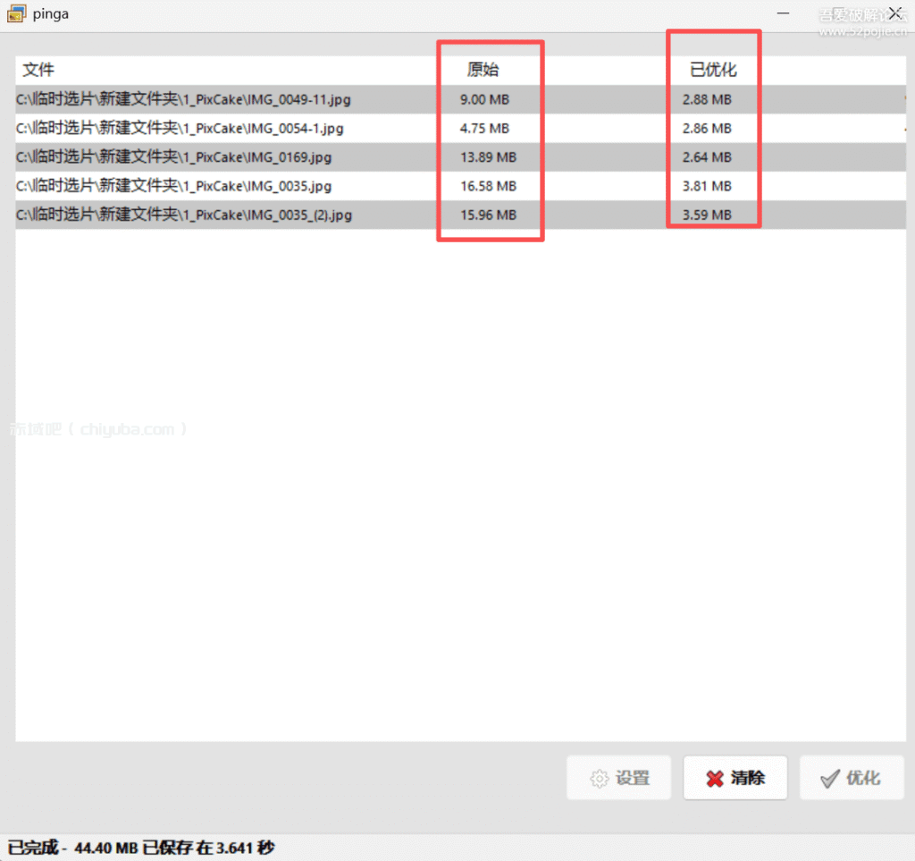Minimize the pinga window
Image resolution: width=915 pixels, height=861 pixels.
(784, 13)
